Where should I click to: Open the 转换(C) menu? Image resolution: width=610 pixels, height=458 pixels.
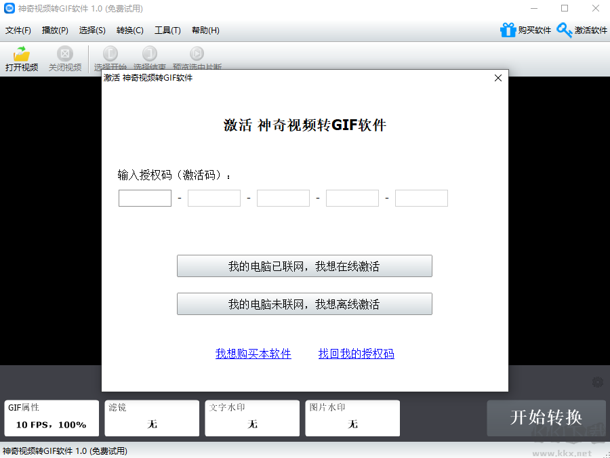pyautogui.click(x=129, y=30)
